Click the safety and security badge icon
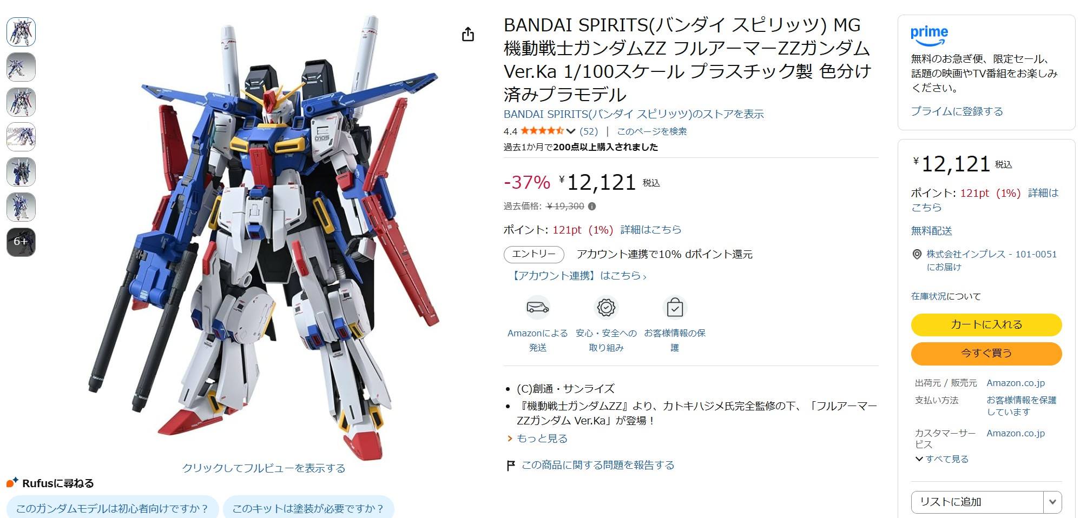The width and height of the screenshot is (1080, 518). click(606, 308)
